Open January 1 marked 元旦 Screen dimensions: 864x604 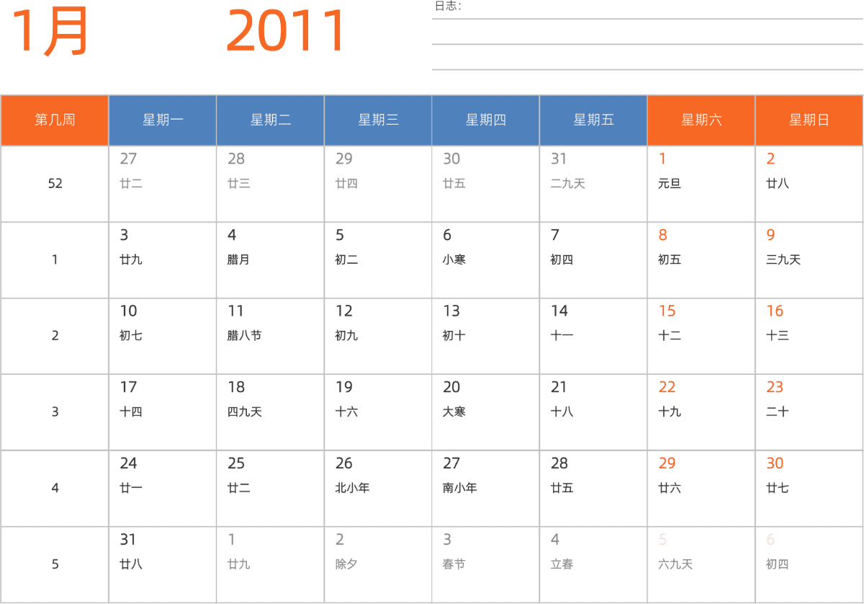coord(701,184)
